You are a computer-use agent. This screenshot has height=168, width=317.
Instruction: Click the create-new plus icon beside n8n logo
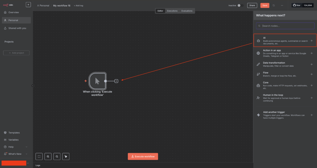28,5
